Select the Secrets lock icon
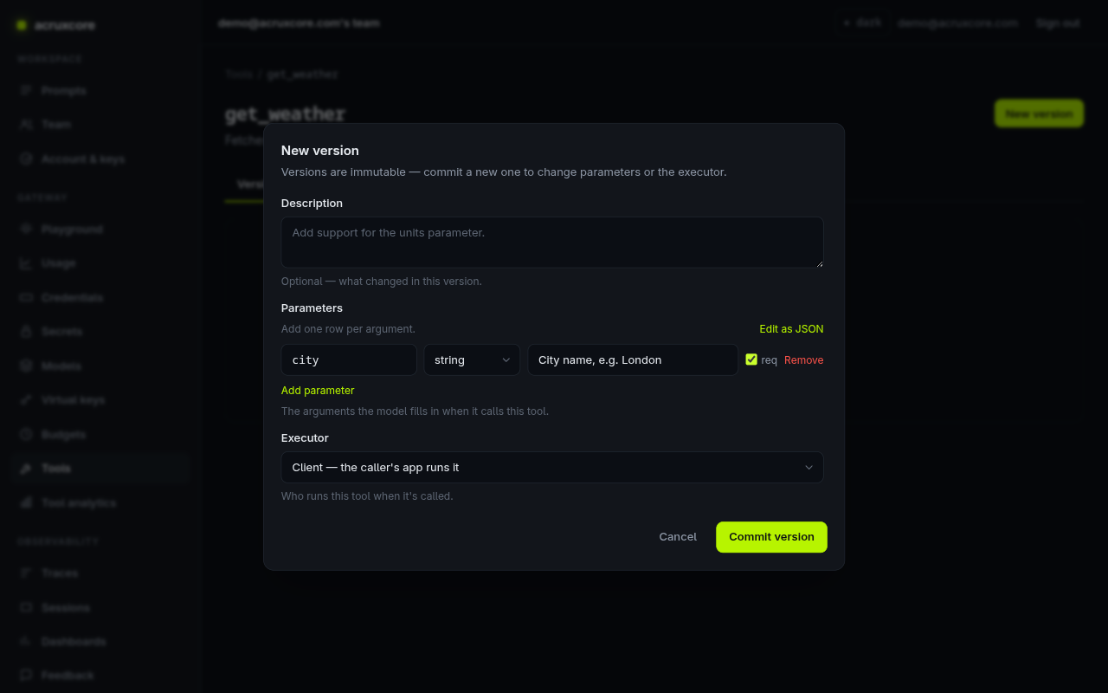 coord(25,332)
